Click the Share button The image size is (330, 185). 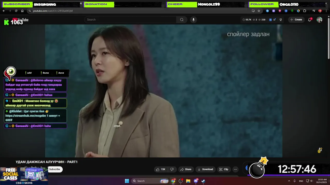pos(186,169)
